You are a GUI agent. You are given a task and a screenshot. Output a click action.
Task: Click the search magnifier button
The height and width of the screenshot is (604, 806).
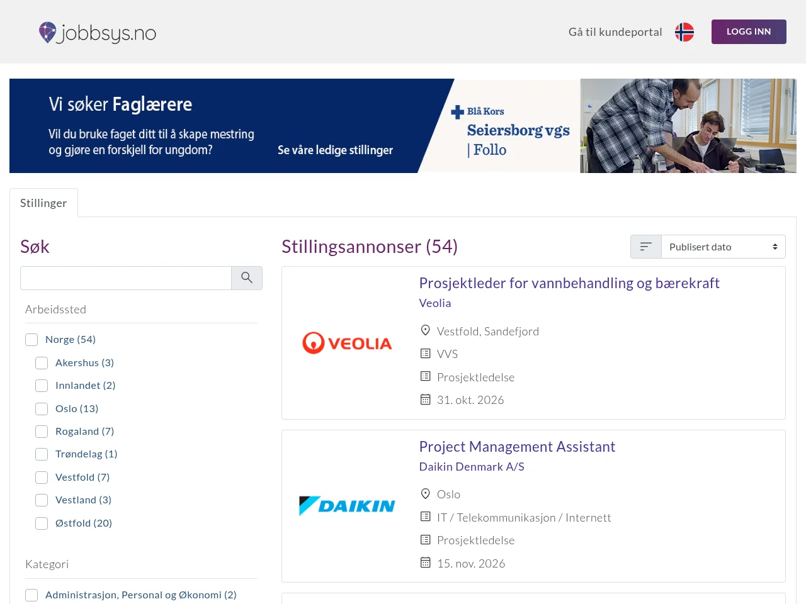point(247,278)
